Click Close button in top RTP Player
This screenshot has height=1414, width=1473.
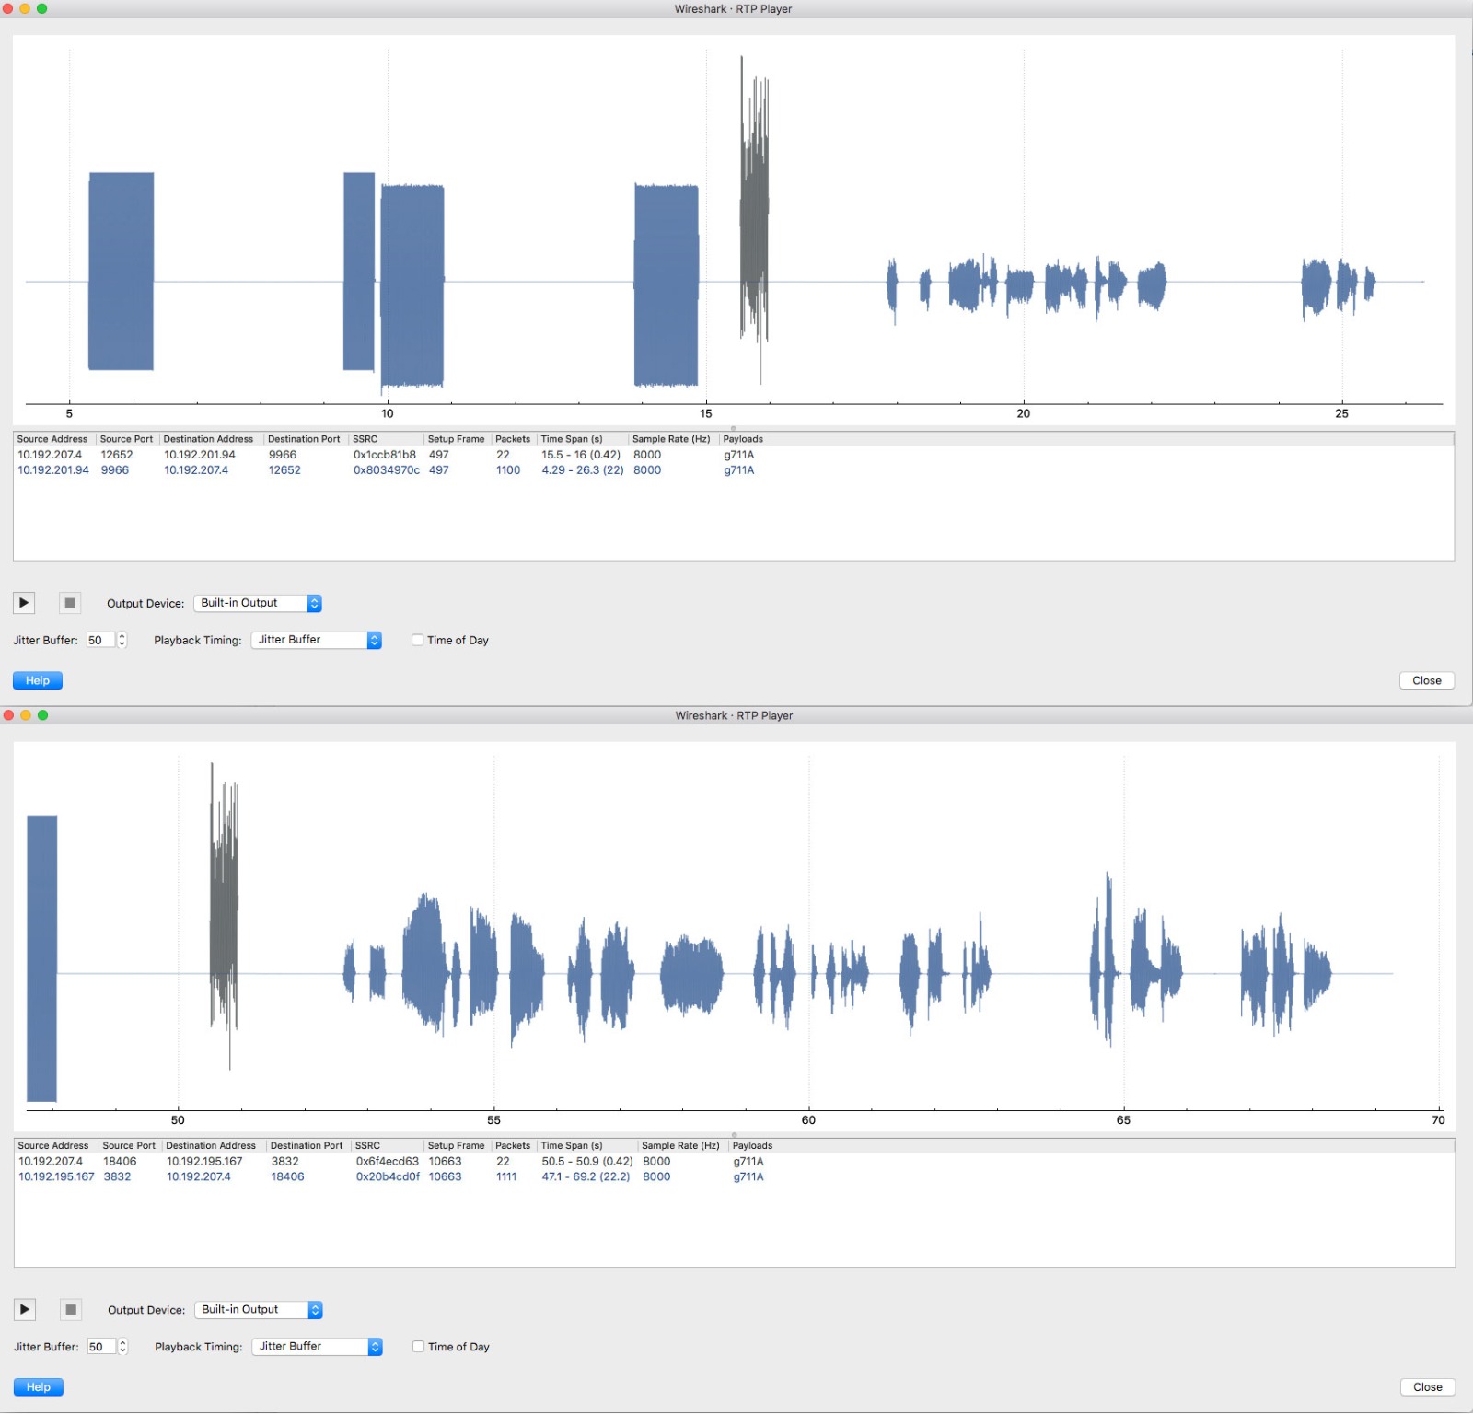(x=1427, y=680)
